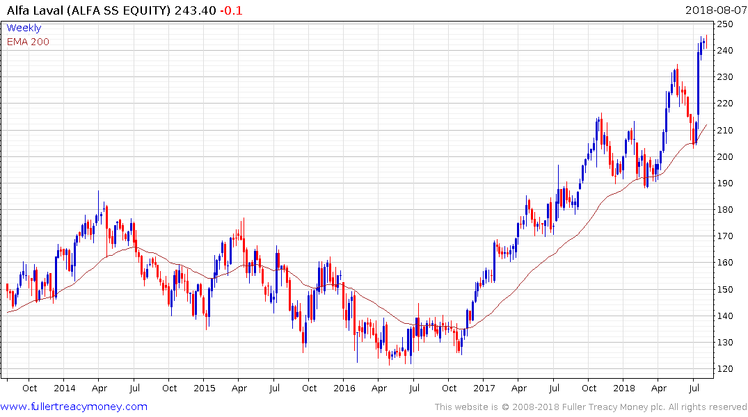Click the 230 price axis label
Viewport: 748px width, 417px height.
[x=725, y=76]
